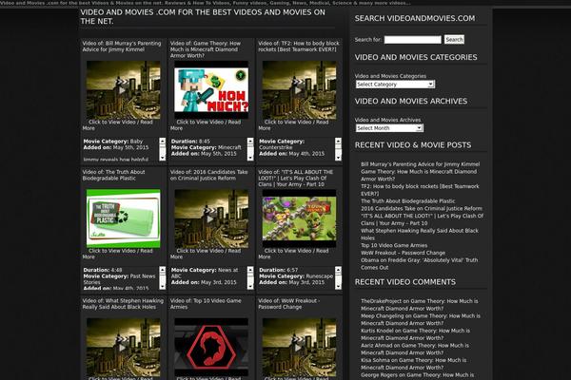Click recent post 'What Stephen Hawking Really Said'
This screenshot has width=571, height=380.
point(420,235)
